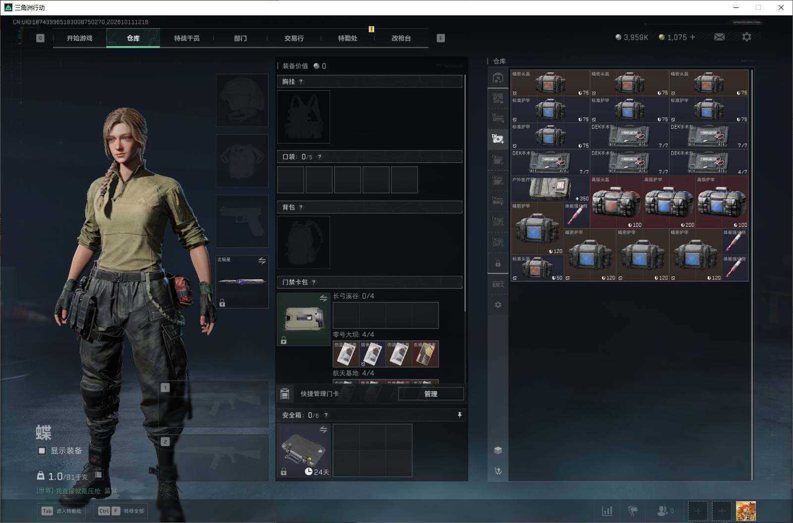
Task: Select the main warehouse icon atop sidebar
Action: click(x=498, y=78)
